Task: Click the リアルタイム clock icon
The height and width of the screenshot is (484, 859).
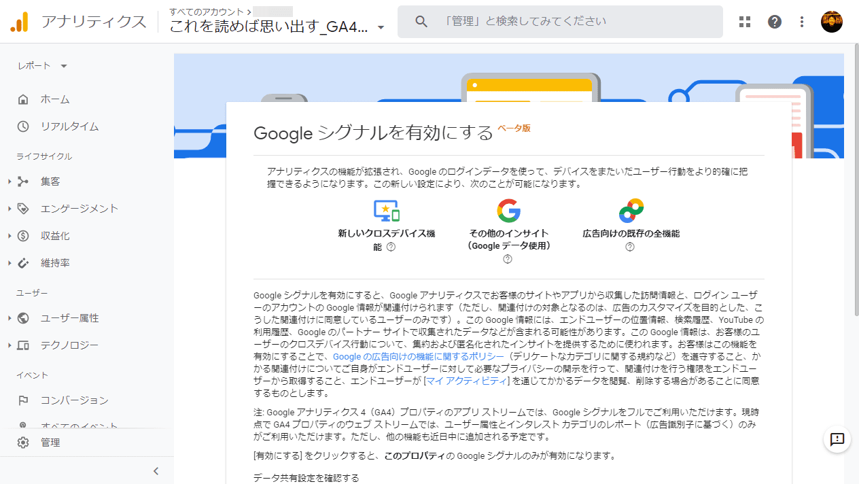Action: (23, 126)
